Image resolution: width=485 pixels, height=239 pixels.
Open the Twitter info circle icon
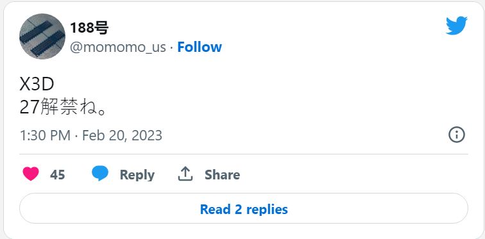[x=457, y=135]
